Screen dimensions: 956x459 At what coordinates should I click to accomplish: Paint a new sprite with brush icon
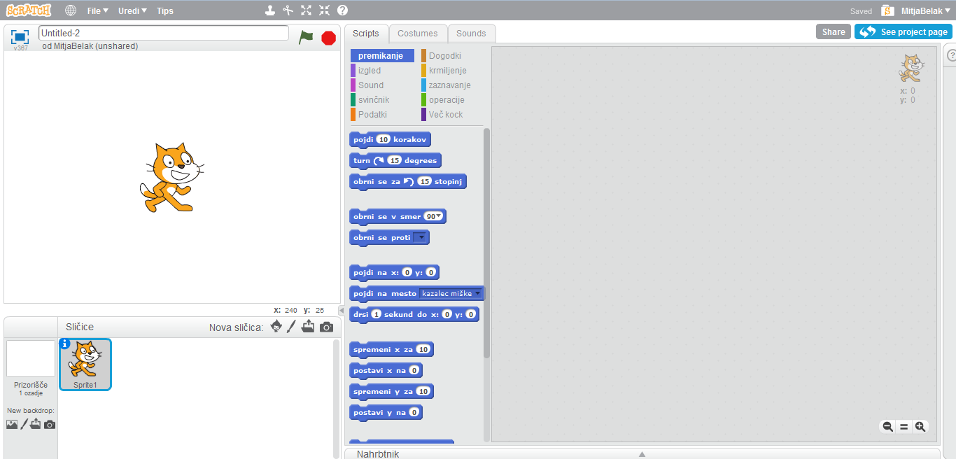click(x=292, y=327)
